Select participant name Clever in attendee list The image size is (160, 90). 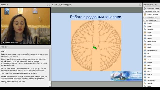click(149, 35)
